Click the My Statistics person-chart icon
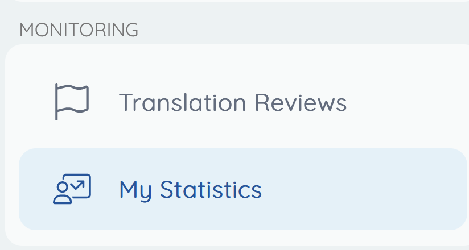This screenshot has height=250, width=469. (x=72, y=189)
